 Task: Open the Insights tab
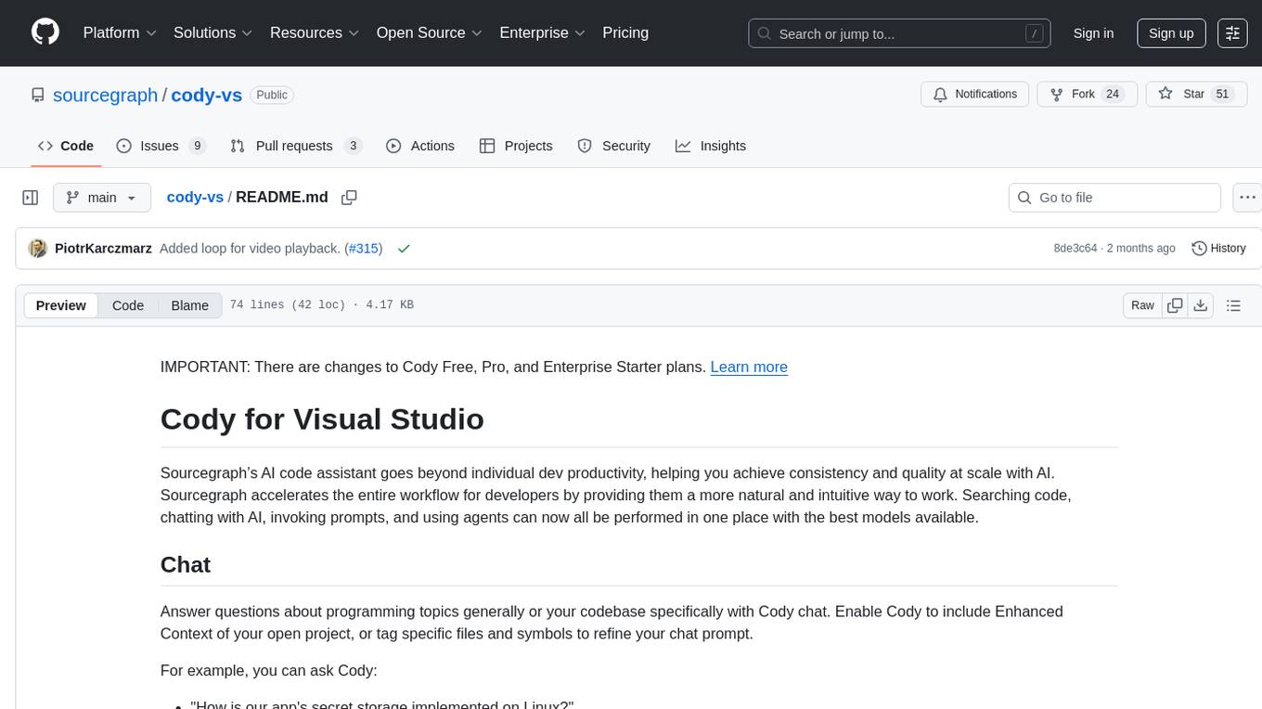(x=711, y=146)
